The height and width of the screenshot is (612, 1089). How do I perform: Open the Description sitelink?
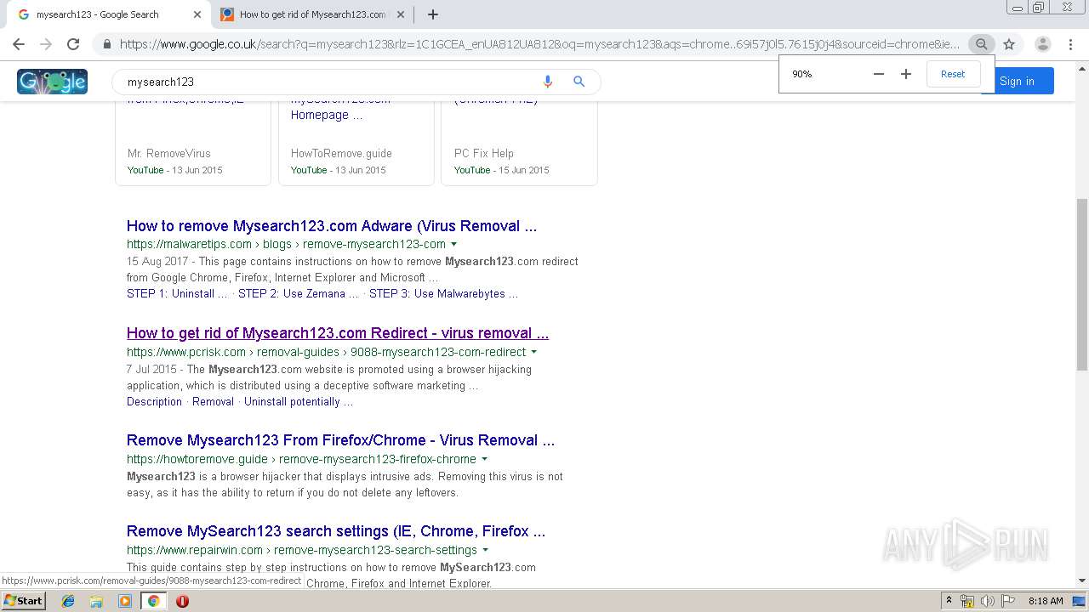click(x=154, y=401)
